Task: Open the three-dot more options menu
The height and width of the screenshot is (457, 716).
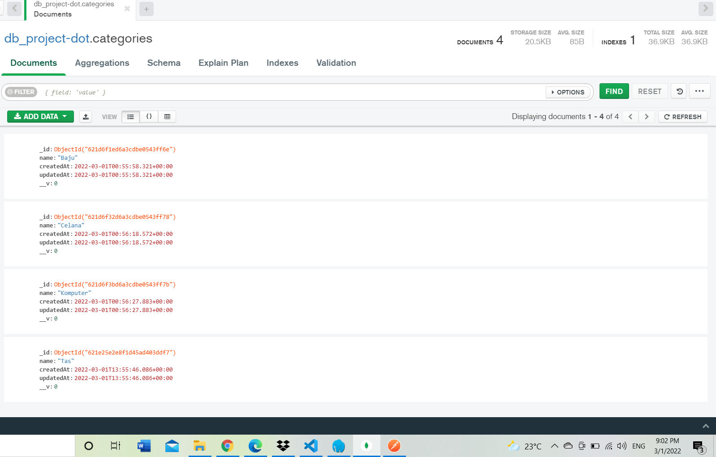Action: pos(699,91)
